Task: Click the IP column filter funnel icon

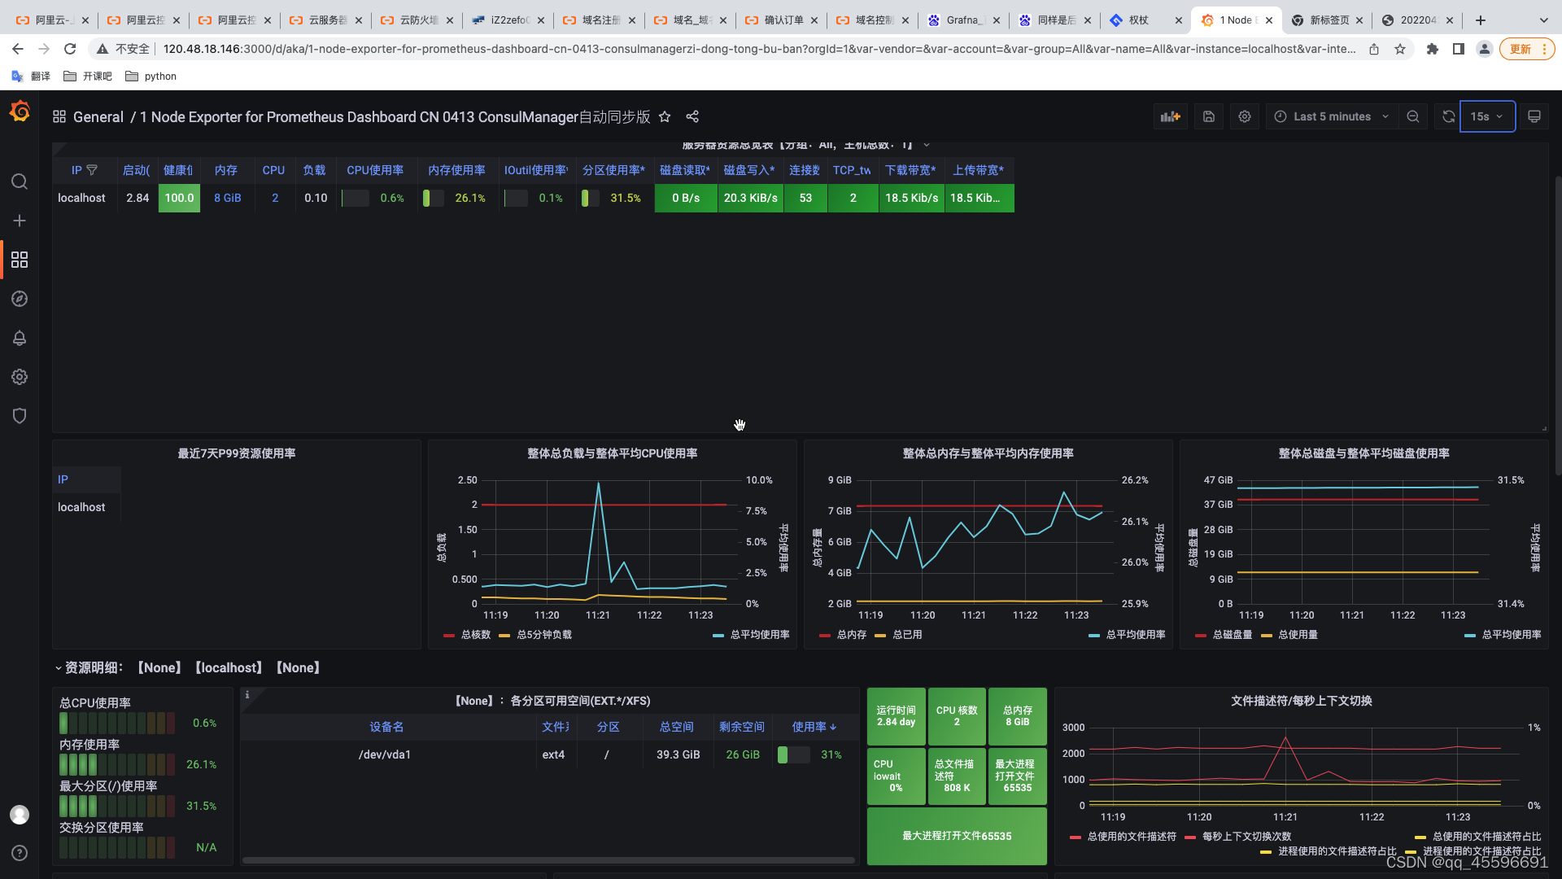Action: click(92, 170)
